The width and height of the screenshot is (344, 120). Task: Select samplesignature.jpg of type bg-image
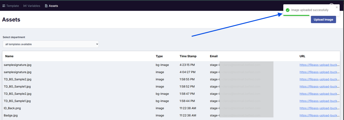(17, 65)
